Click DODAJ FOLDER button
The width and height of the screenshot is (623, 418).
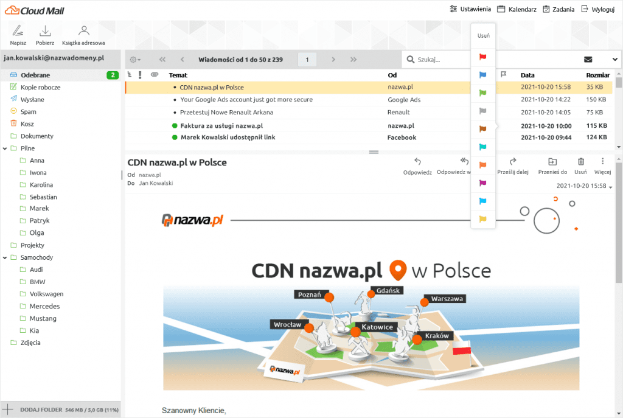point(41,409)
